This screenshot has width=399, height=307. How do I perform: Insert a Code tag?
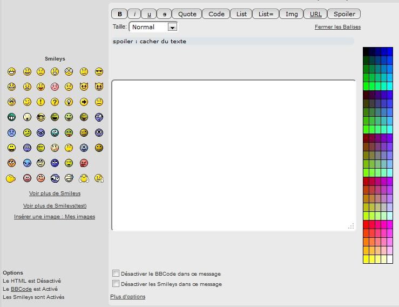click(x=217, y=14)
